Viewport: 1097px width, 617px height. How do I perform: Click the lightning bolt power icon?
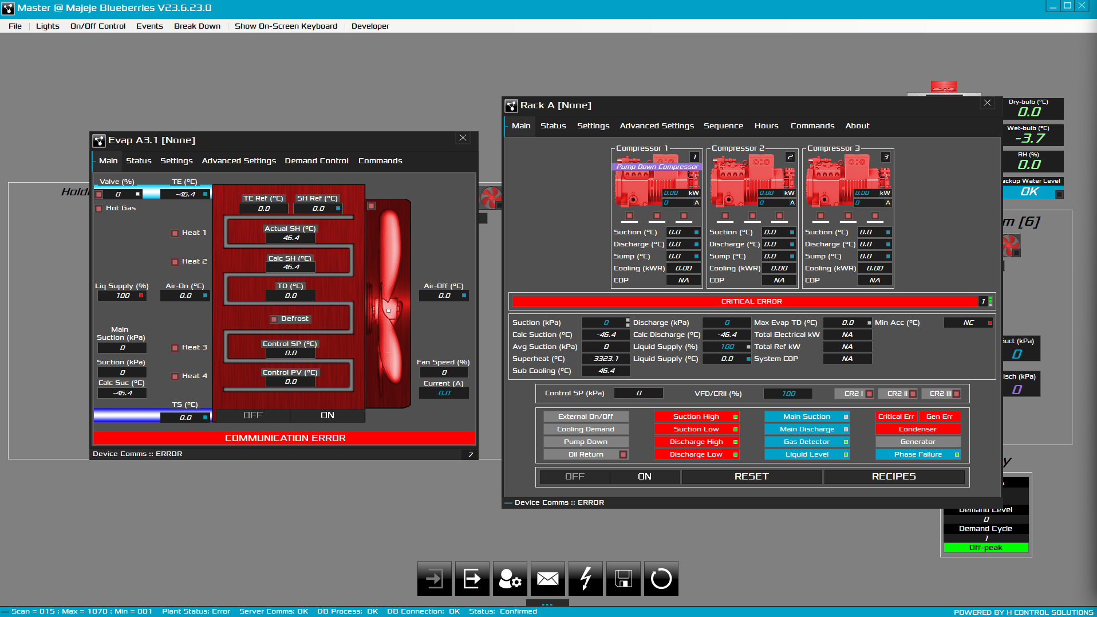pyautogui.click(x=586, y=579)
